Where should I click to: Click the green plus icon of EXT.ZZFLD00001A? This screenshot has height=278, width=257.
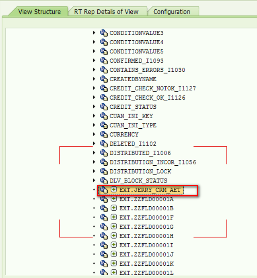114,199
